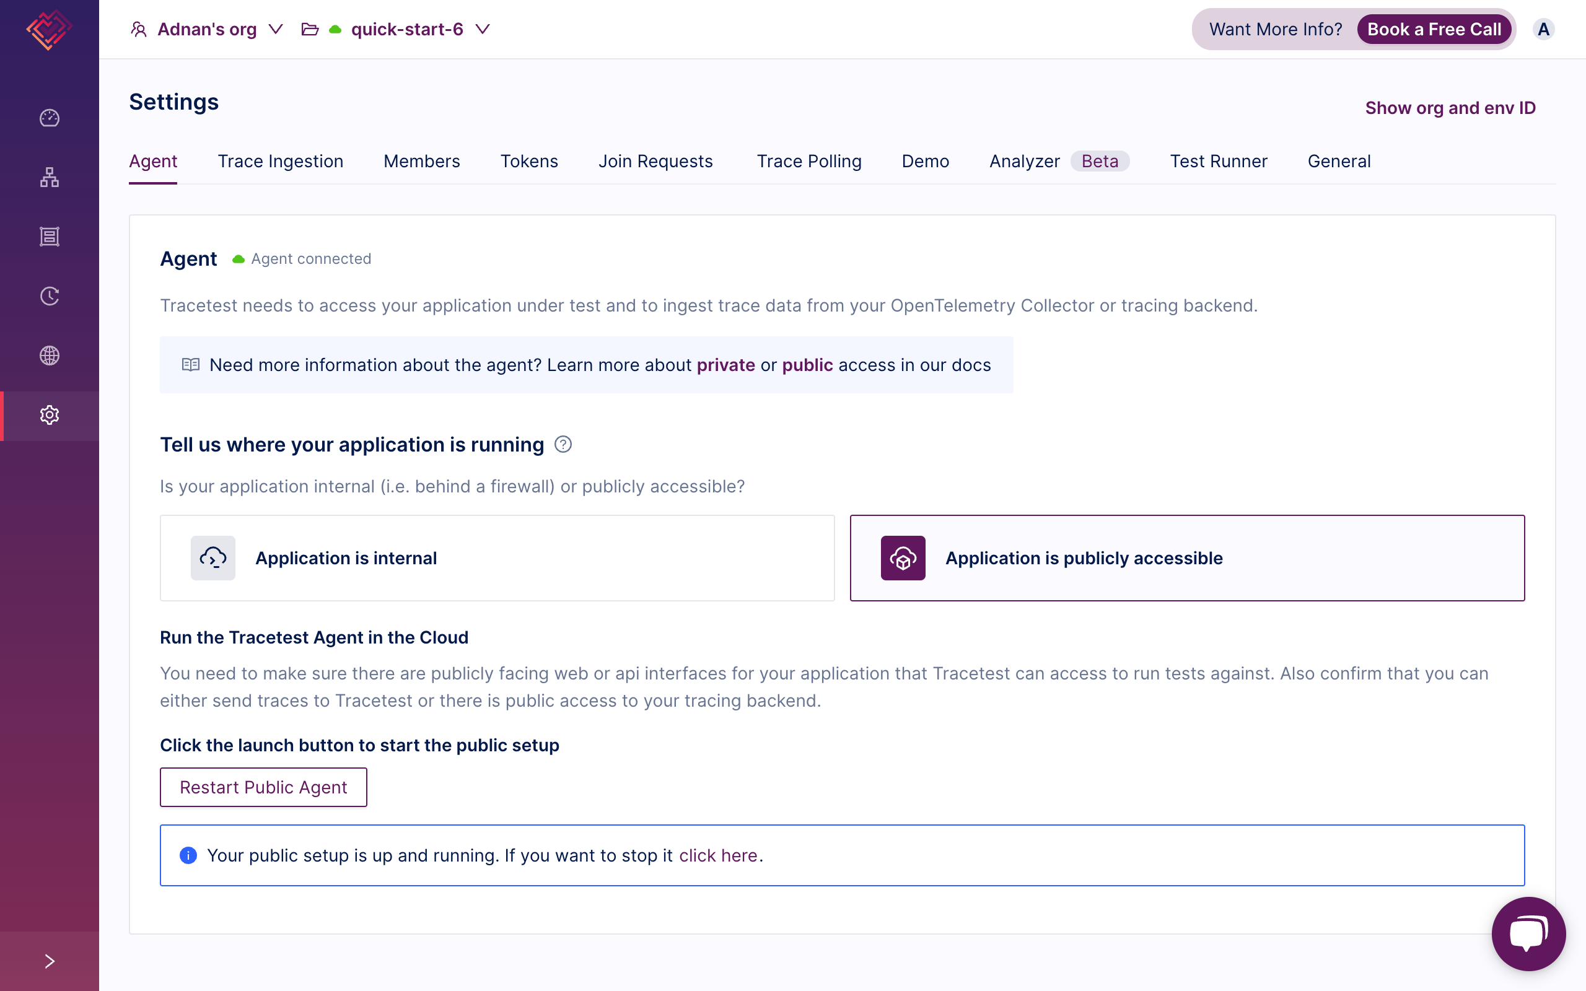Viewport: 1586px width, 991px height.
Task: Switch to the Tokens tab
Action: click(x=529, y=161)
